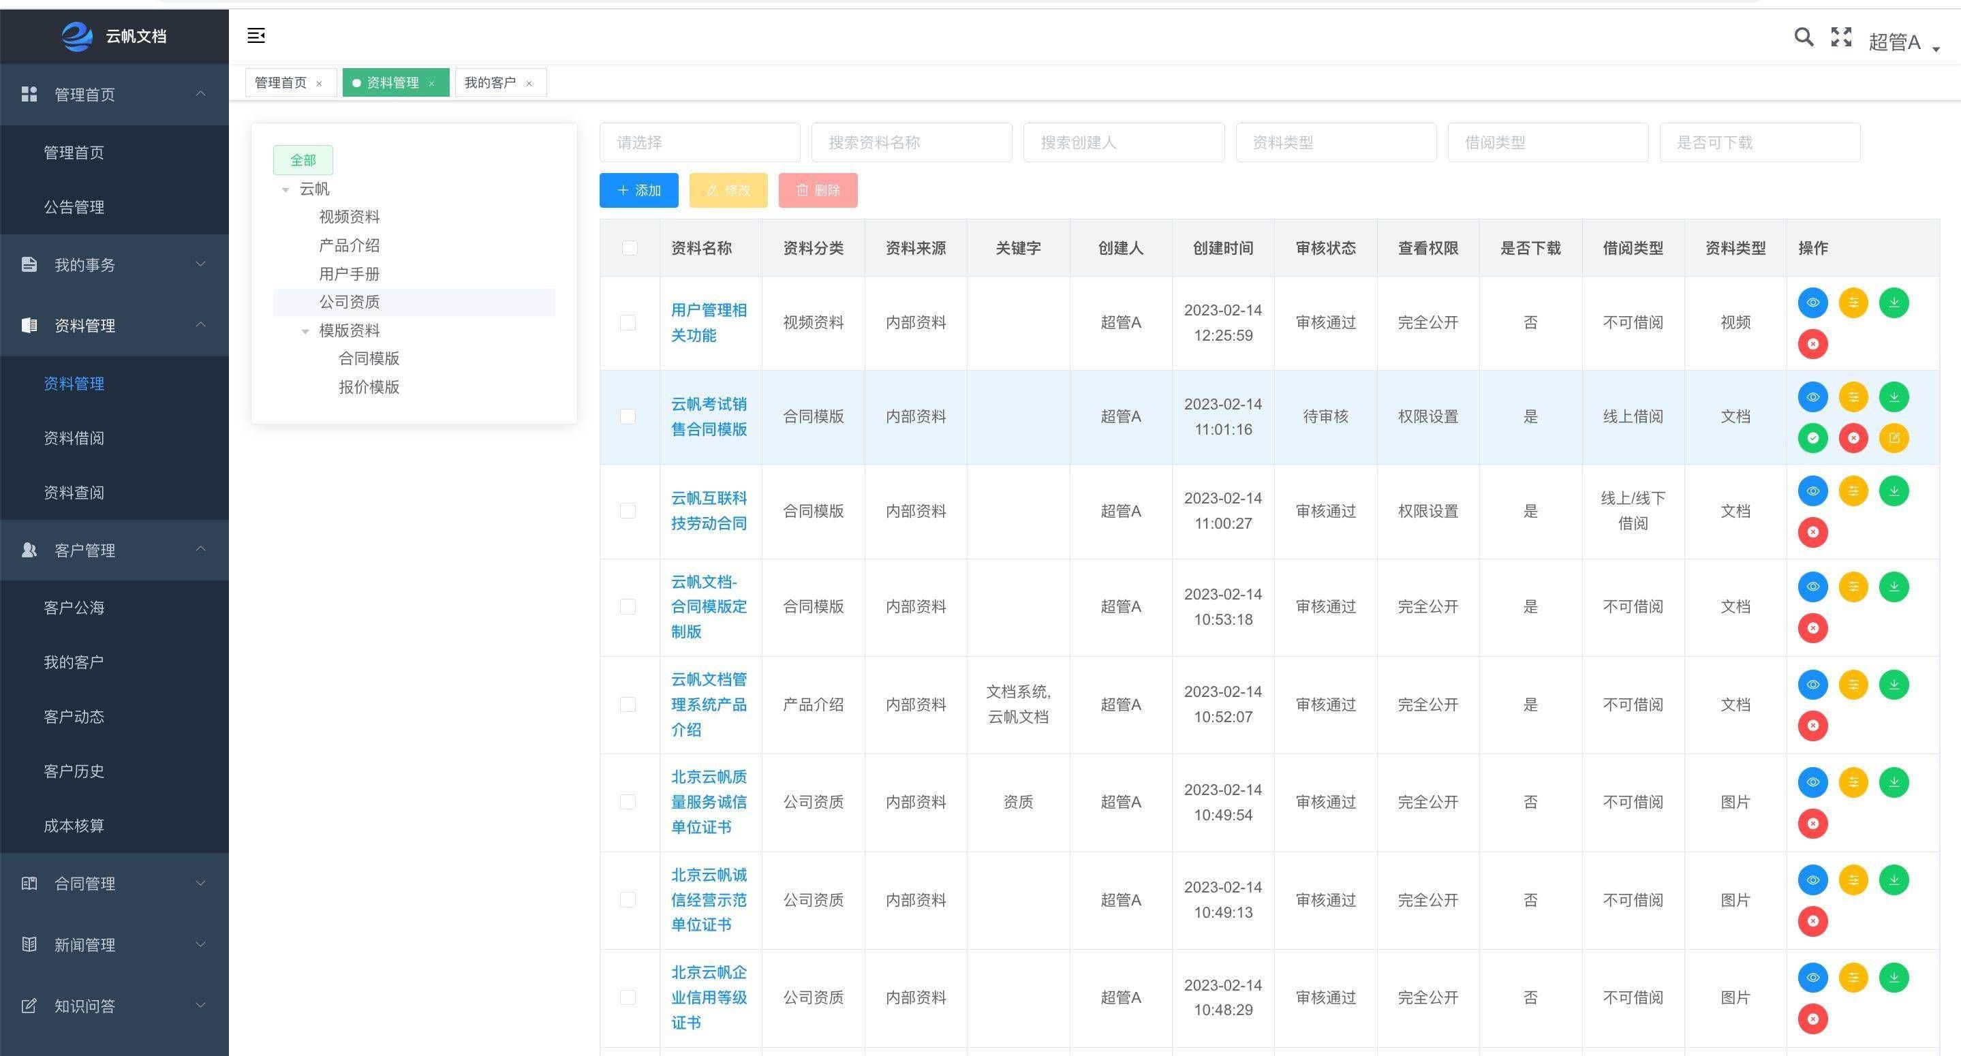Click the eye preview icon for 用户管理相关功能

click(1812, 302)
